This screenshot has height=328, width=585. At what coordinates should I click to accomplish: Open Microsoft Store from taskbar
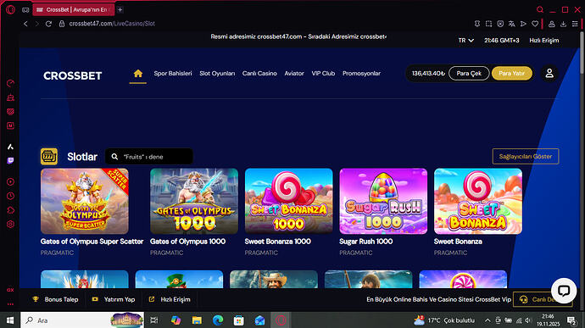pyautogui.click(x=239, y=320)
